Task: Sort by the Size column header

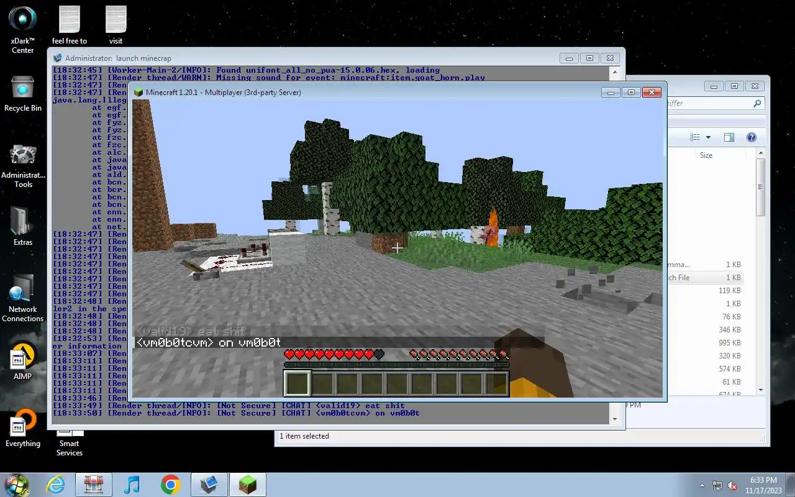Action: pyautogui.click(x=706, y=155)
